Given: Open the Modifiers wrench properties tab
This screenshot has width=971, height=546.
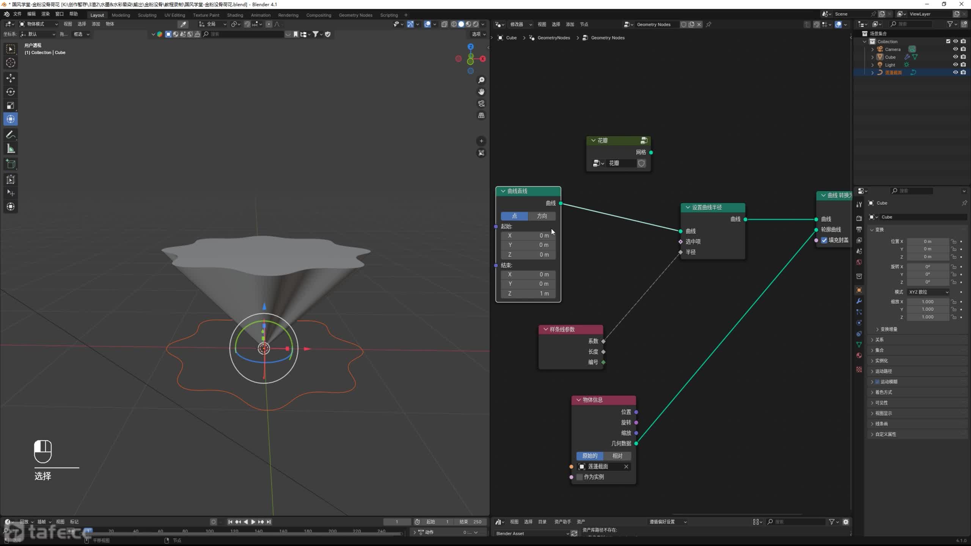Looking at the screenshot, I should [x=859, y=301].
